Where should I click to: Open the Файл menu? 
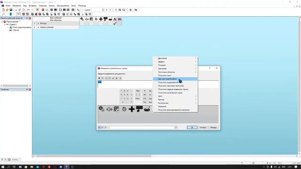pyautogui.click(x=8, y=6)
